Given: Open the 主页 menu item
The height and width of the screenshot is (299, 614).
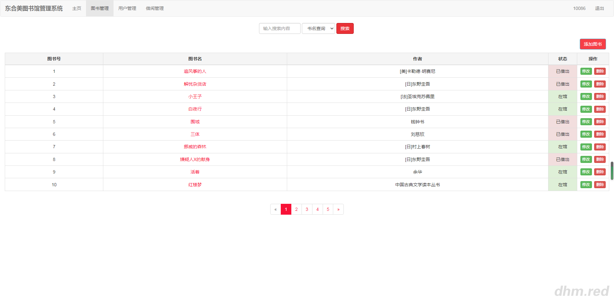Looking at the screenshot, I should tap(77, 8).
